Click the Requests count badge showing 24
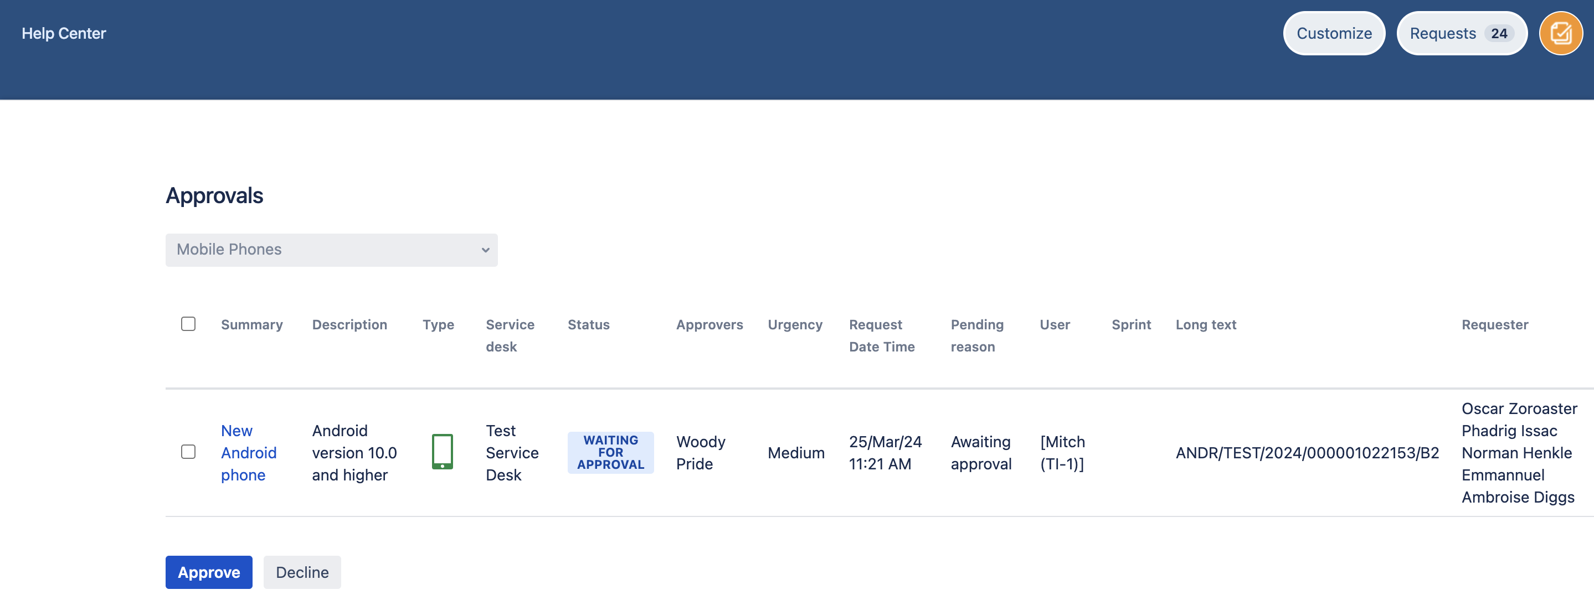This screenshot has height=600, width=1594. coord(1498,33)
